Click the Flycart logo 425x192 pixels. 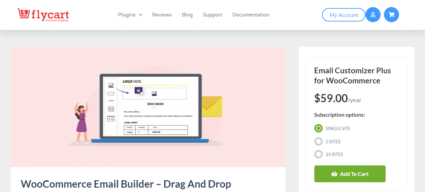tap(43, 15)
